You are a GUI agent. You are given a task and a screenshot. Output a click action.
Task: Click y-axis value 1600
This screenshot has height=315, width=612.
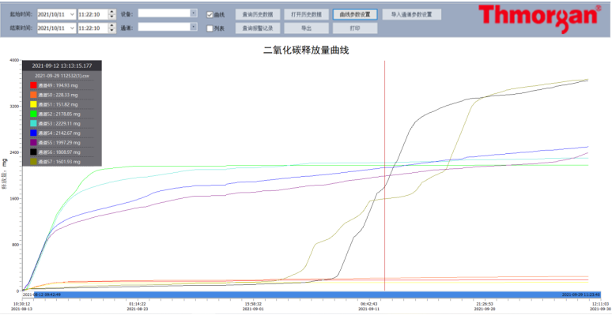[x=14, y=198]
